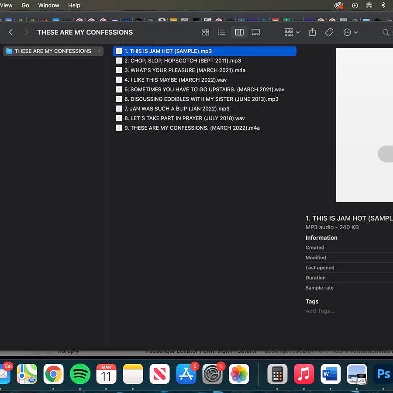Image resolution: width=393 pixels, height=393 pixels.
Task: Click the Finder search magnifier icon
Action: [386, 32]
